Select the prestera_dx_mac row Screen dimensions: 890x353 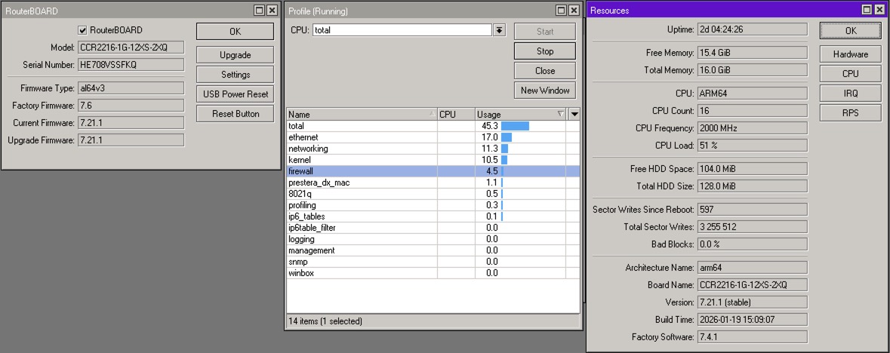[x=433, y=183]
